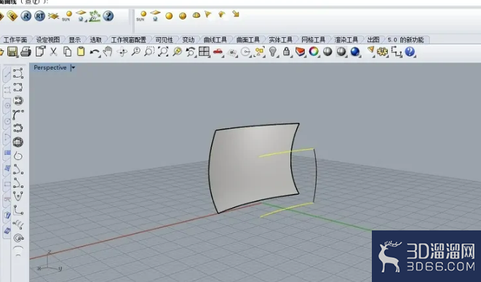481x282 pixels.
Task: Click the gray shaded sphere icon
Action: [x=327, y=52]
